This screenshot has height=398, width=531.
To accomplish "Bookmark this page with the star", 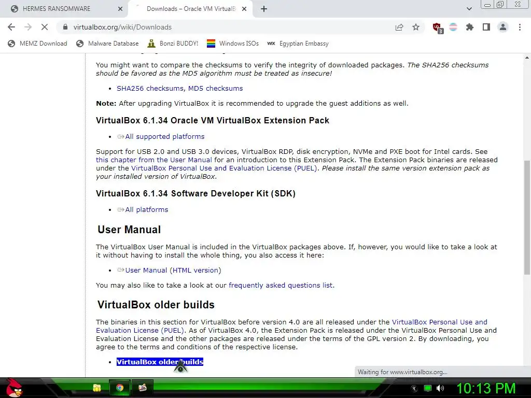I will click(416, 27).
